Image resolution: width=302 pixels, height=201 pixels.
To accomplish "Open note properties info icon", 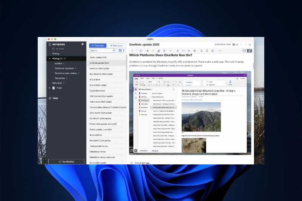I will (250, 44).
